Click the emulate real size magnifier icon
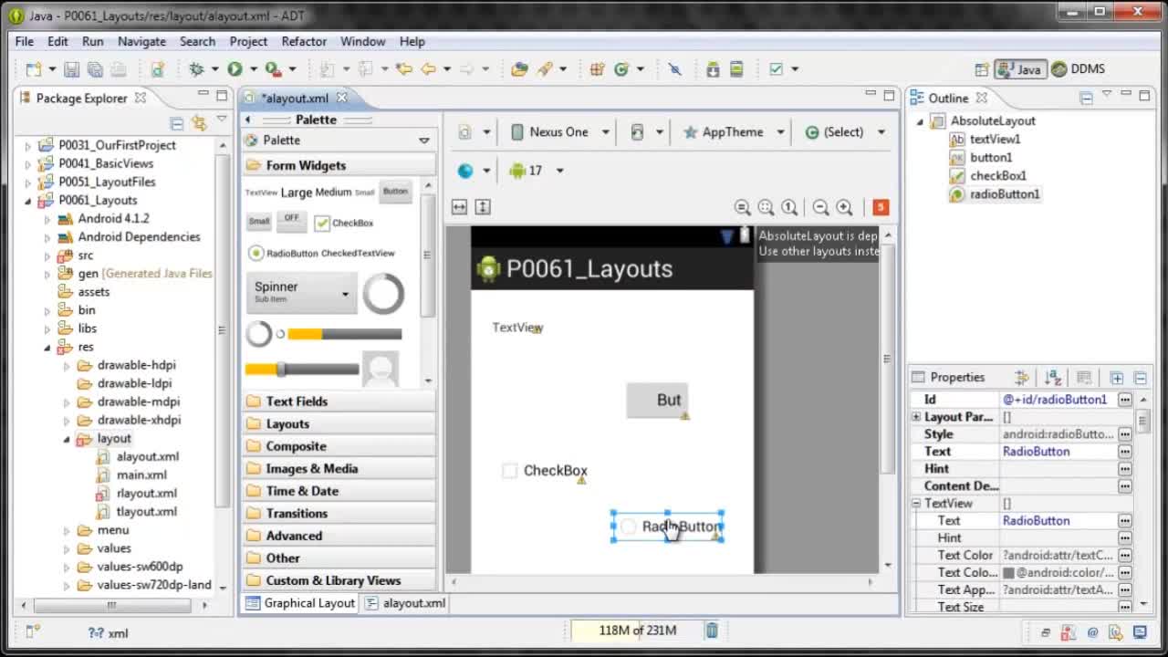Screen dimensions: 1168x657 (x=742, y=207)
